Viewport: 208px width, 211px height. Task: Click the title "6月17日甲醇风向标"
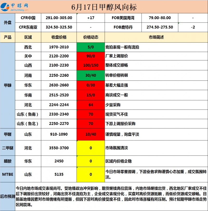coord(104,7)
